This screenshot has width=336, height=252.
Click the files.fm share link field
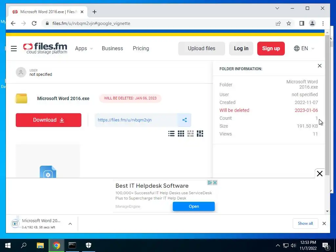coord(136,120)
